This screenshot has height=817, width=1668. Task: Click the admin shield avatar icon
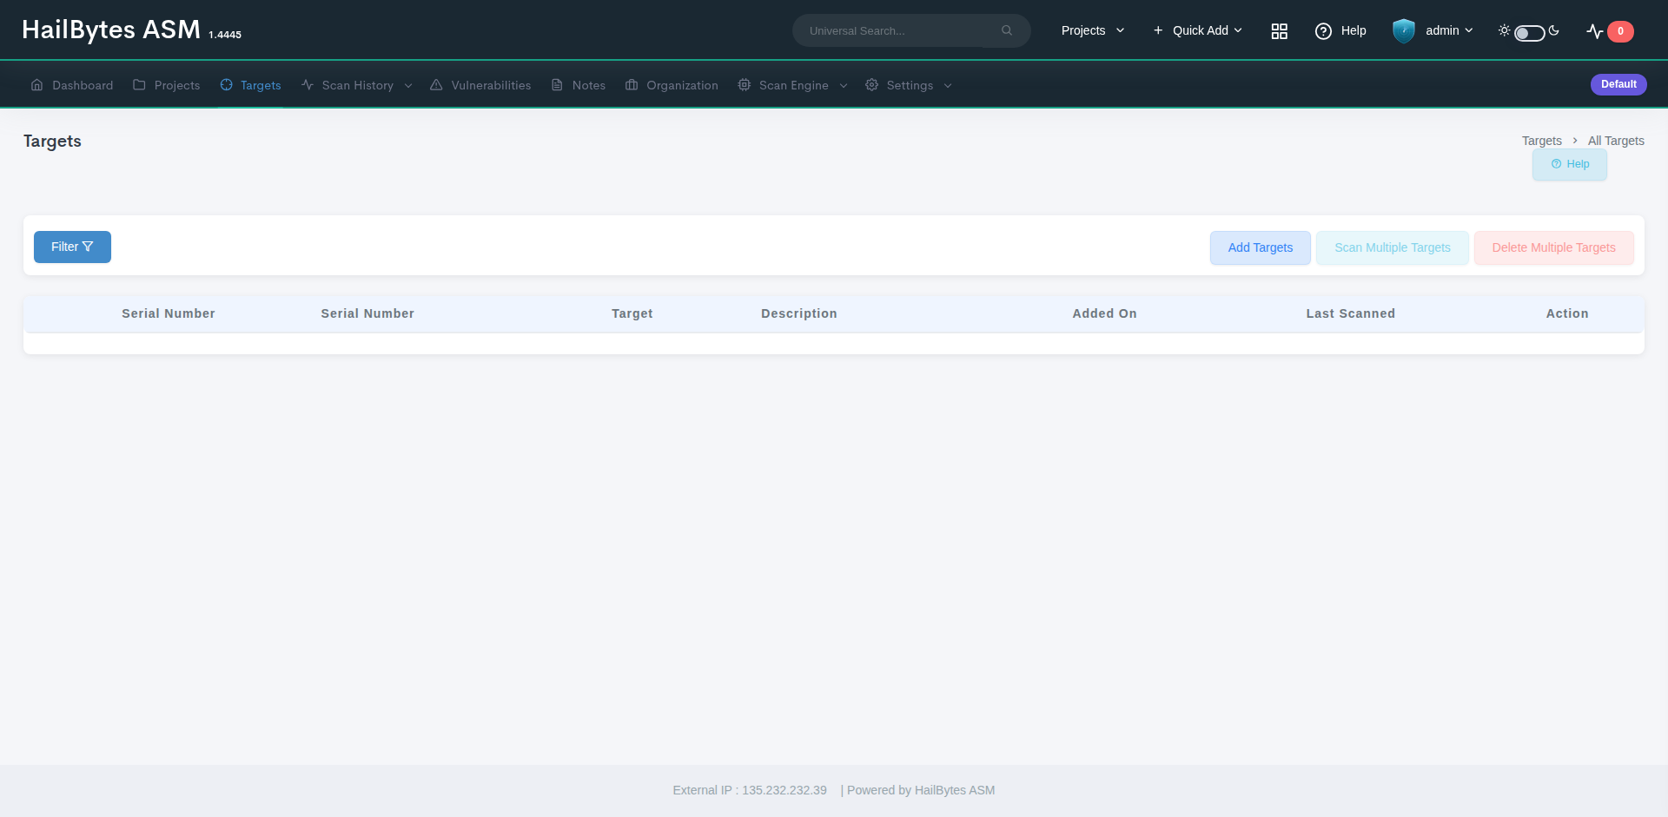pyautogui.click(x=1404, y=31)
